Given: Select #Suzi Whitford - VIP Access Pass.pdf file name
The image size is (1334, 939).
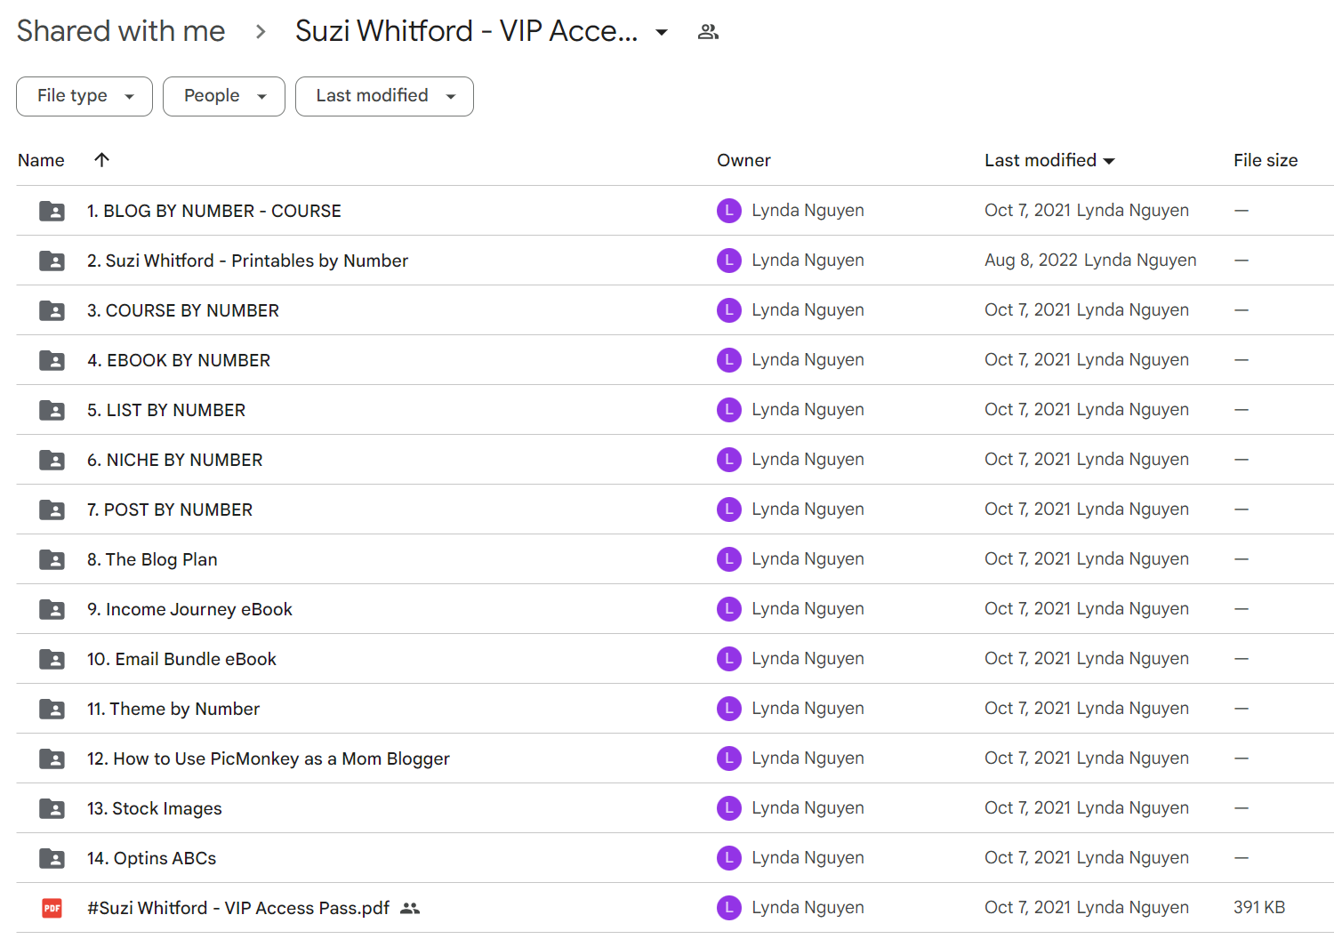Looking at the screenshot, I should coord(238,908).
